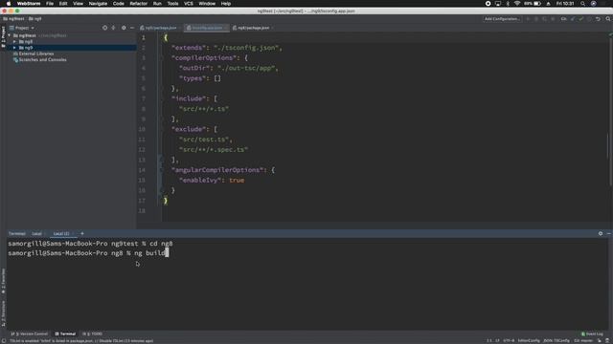Screen dimensions: 613x344
Task: Open the Navigate menu
Action: point(98,4)
